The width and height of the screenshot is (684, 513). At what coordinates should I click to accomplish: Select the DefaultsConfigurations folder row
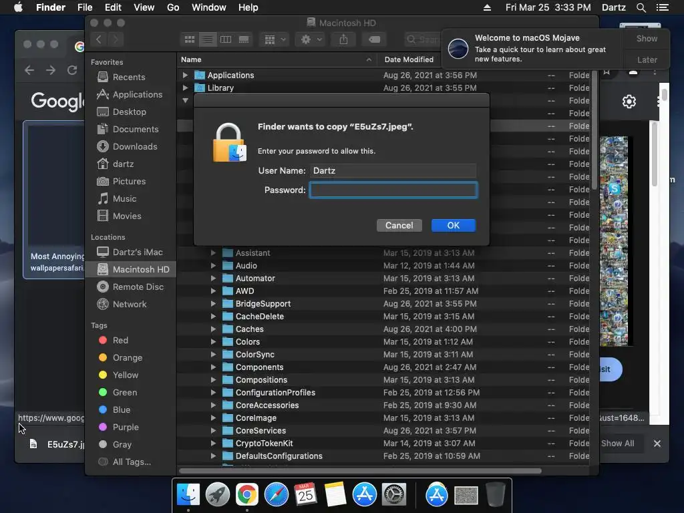(384, 456)
